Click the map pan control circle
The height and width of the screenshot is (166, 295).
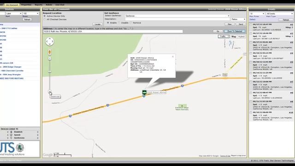(x=50, y=41)
